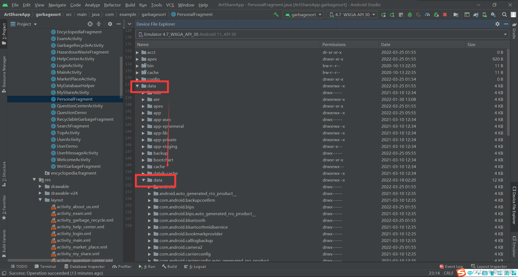Hide Device File Explorer with minus icon
518x277 pixels.
(x=506, y=24)
